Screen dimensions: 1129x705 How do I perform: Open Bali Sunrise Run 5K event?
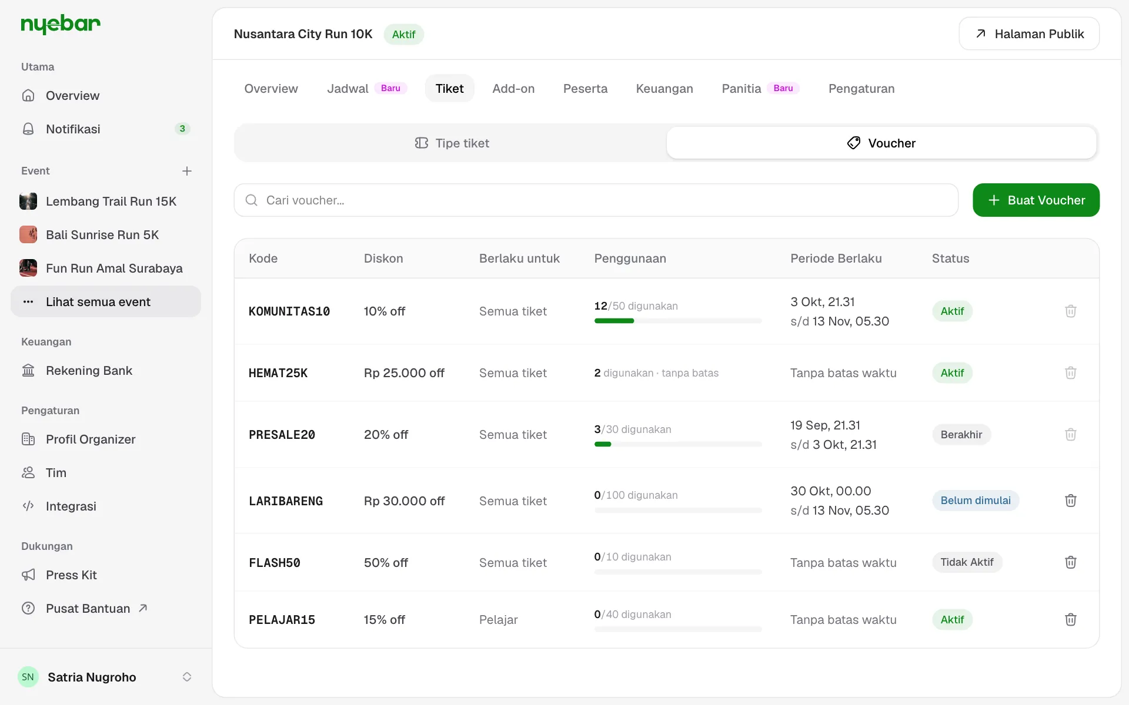(x=106, y=235)
